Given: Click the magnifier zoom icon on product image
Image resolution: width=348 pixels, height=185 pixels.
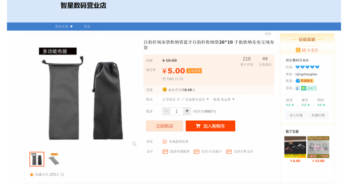Looking at the screenshot, I should click(134, 144).
